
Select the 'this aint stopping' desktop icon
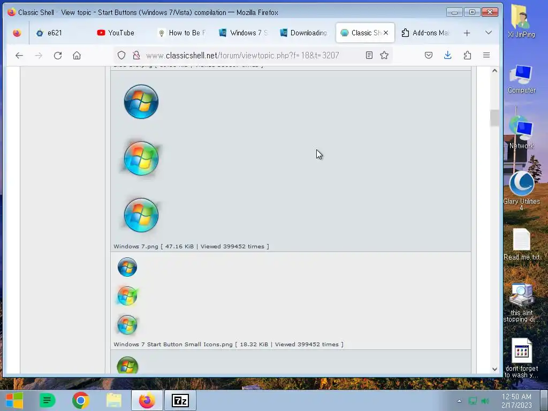click(521, 303)
